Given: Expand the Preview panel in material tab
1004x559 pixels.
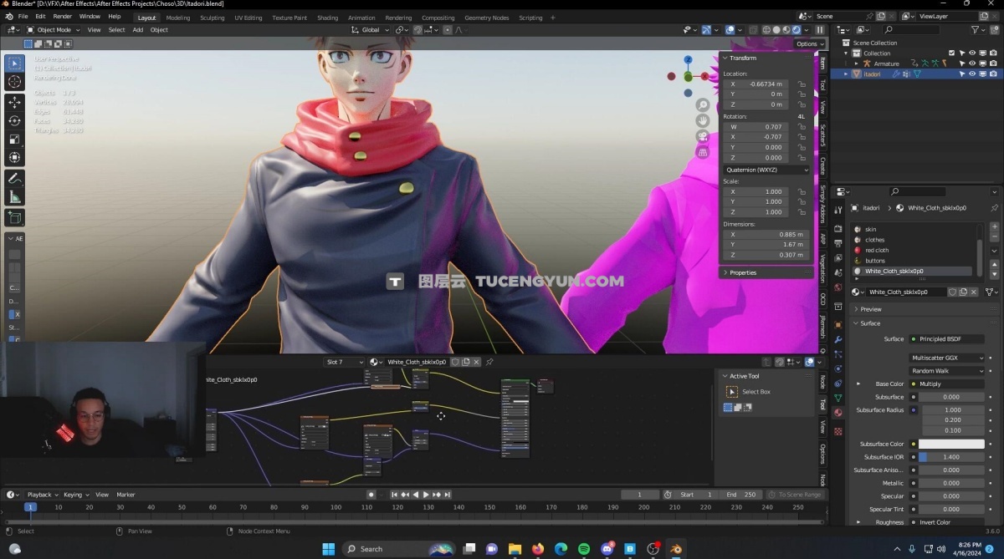Looking at the screenshot, I should [x=871, y=309].
